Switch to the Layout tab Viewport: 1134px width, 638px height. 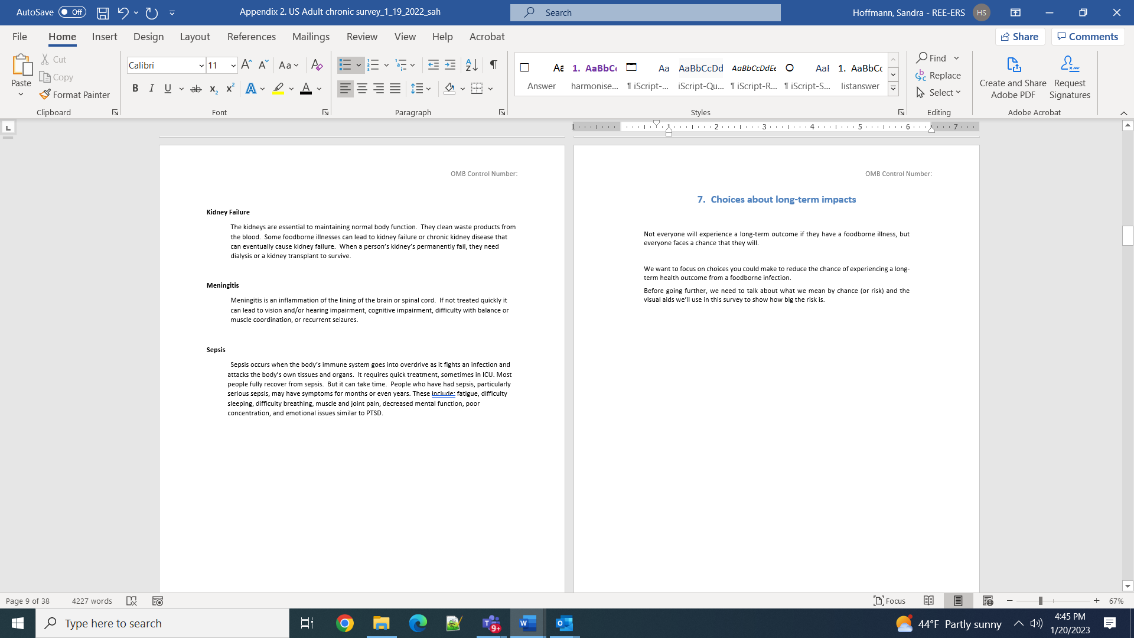(194, 37)
